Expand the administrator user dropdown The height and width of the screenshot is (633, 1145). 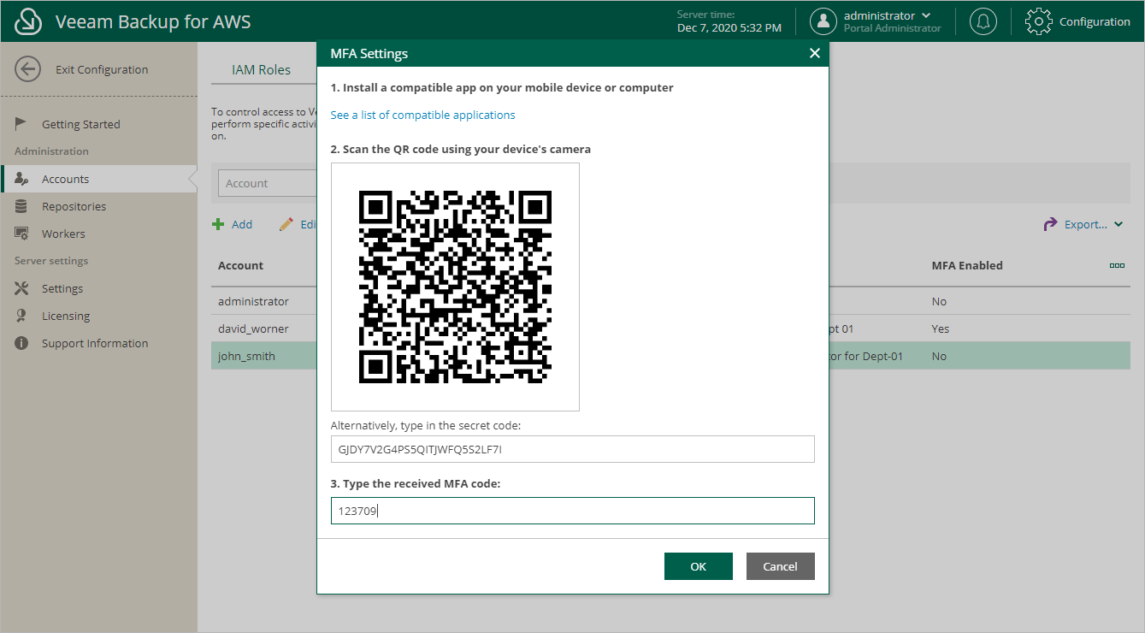[926, 15]
